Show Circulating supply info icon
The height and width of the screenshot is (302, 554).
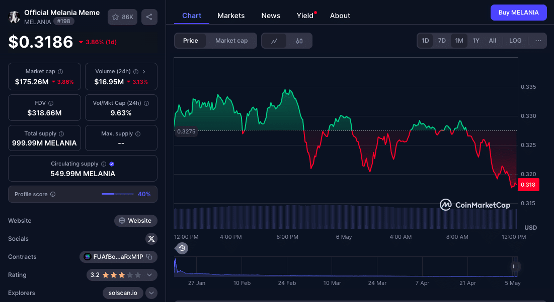click(104, 164)
